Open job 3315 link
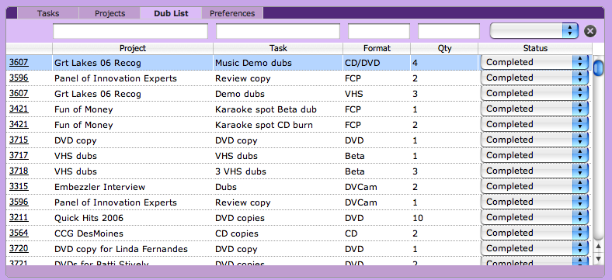612x280 pixels. click(x=19, y=186)
